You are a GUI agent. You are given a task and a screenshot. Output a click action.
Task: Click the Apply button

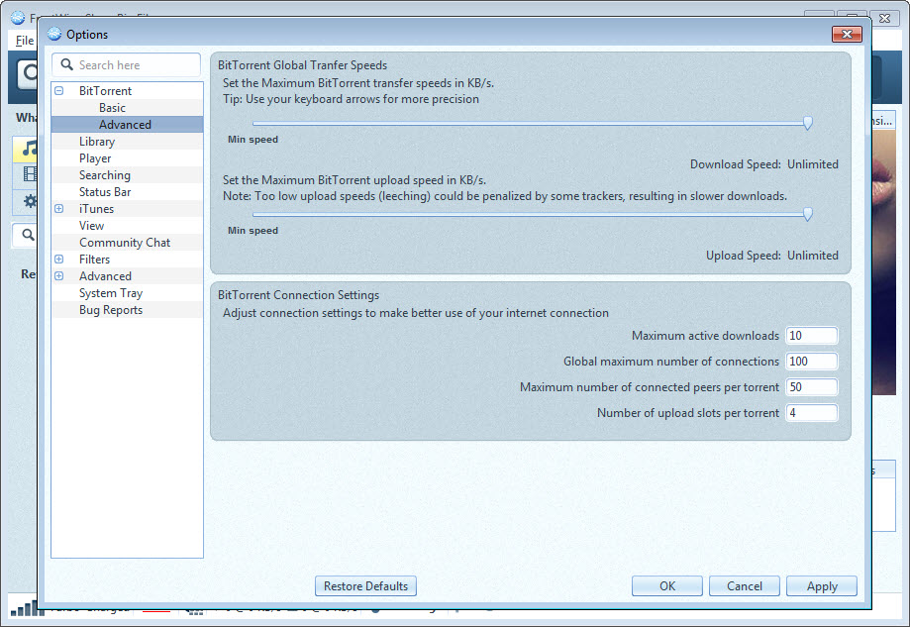tap(822, 585)
